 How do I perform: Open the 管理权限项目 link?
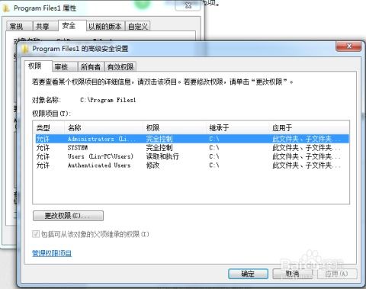click(x=52, y=253)
